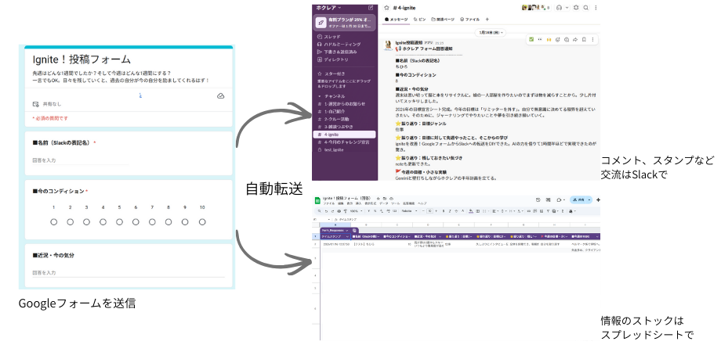Open the ホクレア workspace dropdown
The height and width of the screenshot is (352, 721).
(329, 8)
